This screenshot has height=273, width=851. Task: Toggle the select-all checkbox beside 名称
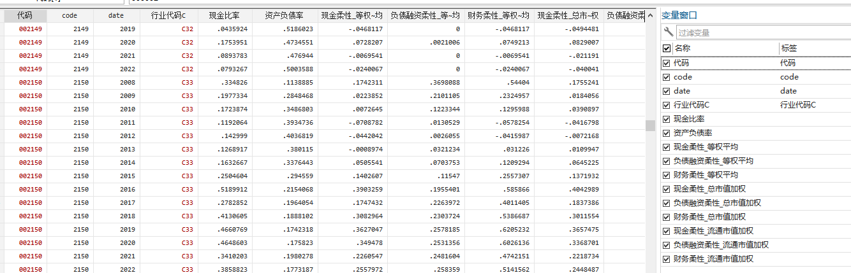tap(667, 48)
